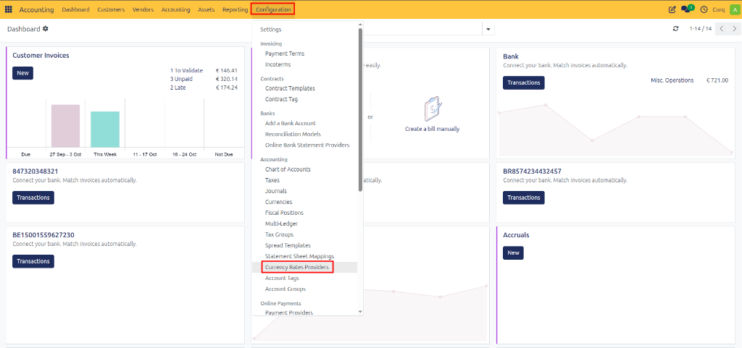Select Fiscal Positions
This screenshot has width=742, height=348.
[x=284, y=213]
